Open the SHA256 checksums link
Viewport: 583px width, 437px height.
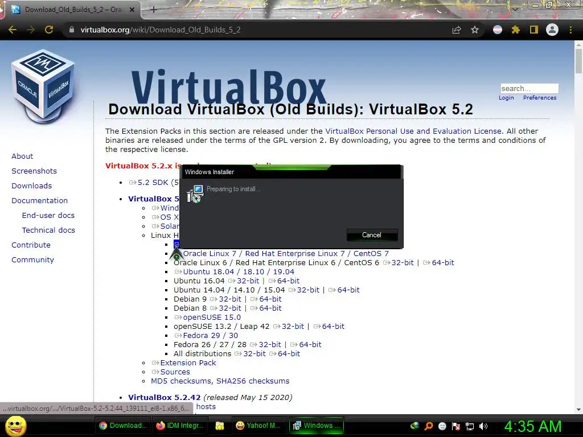[x=253, y=381]
